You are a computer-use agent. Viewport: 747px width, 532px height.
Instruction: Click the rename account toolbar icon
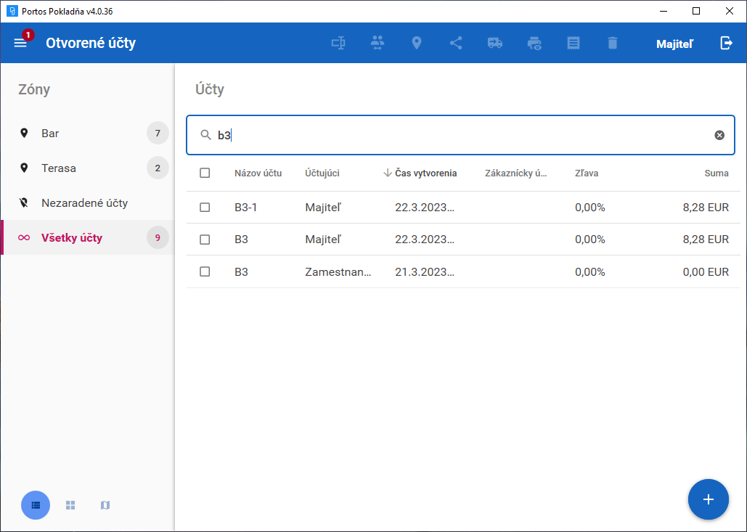338,43
